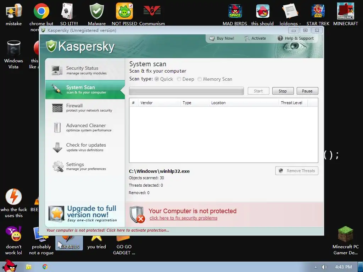Sort results by Location column
This screenshot has width=363, height=272.
244,103
